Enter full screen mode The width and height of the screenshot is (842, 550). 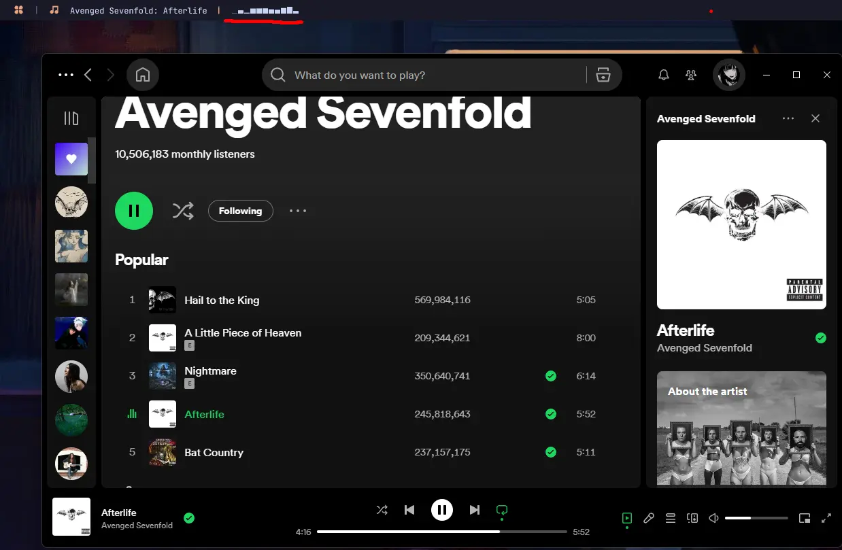click(826, 519)
